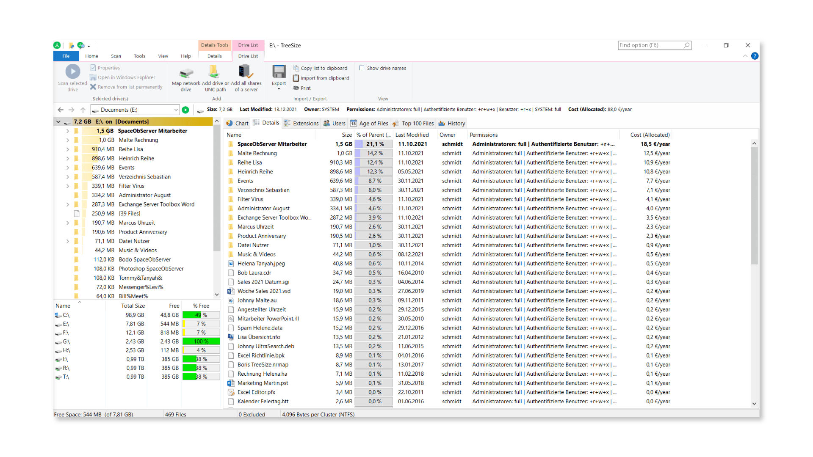Click the help question mark icon
This screenshot has height=457, width=813.
coord(755,56)
